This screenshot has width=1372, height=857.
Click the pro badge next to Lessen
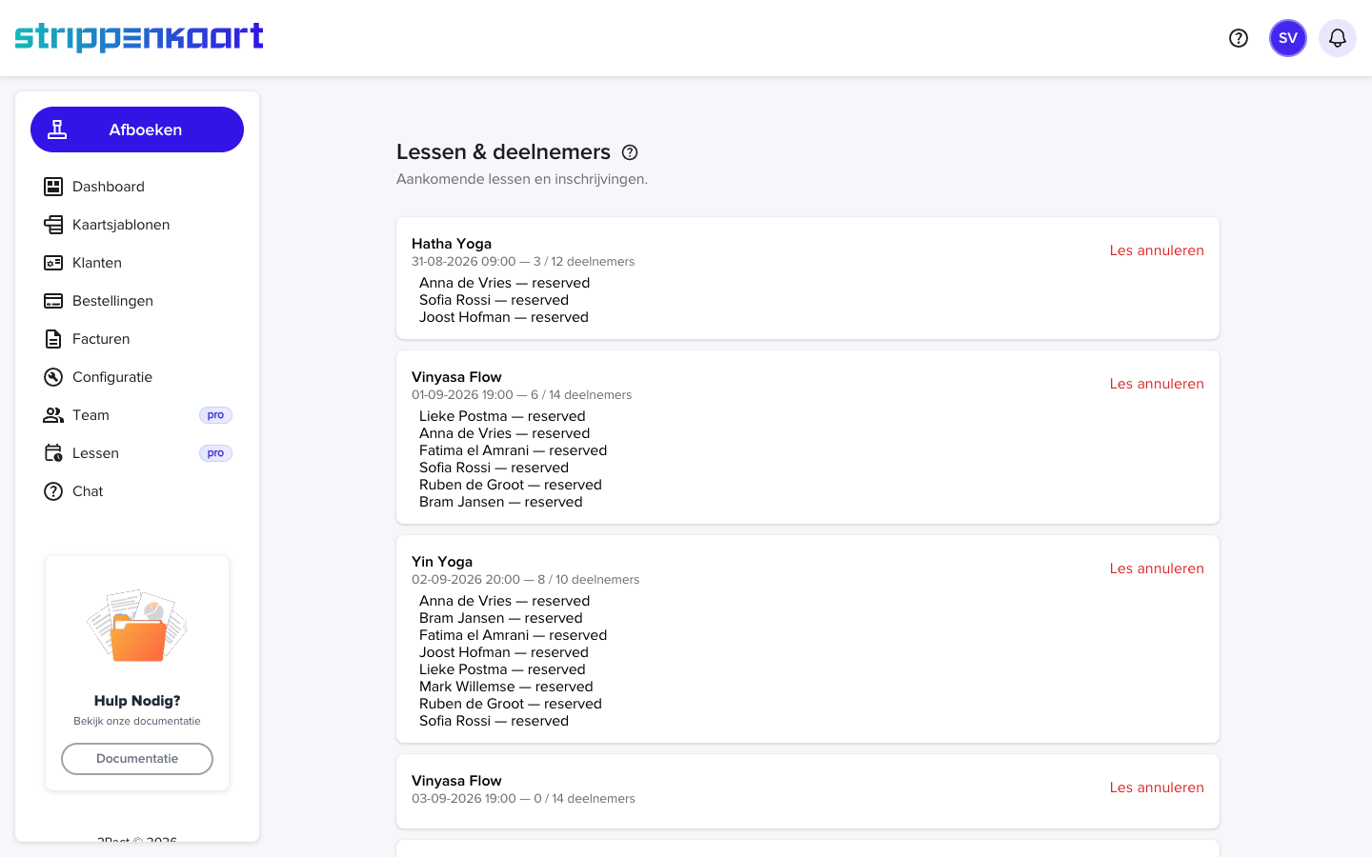215,453
